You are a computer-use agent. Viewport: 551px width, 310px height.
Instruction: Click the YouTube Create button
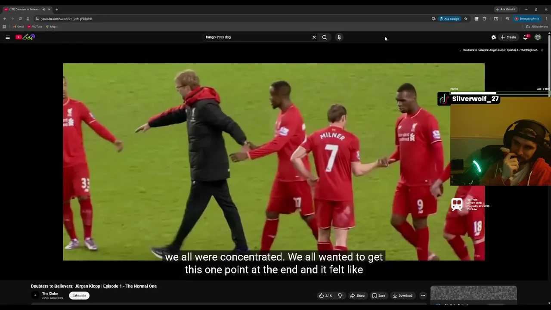pyautogui.click(x=508, y=37)
